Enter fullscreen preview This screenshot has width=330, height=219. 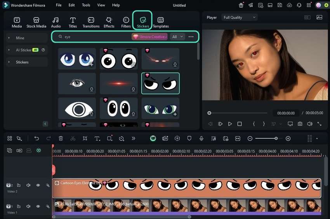319,124
